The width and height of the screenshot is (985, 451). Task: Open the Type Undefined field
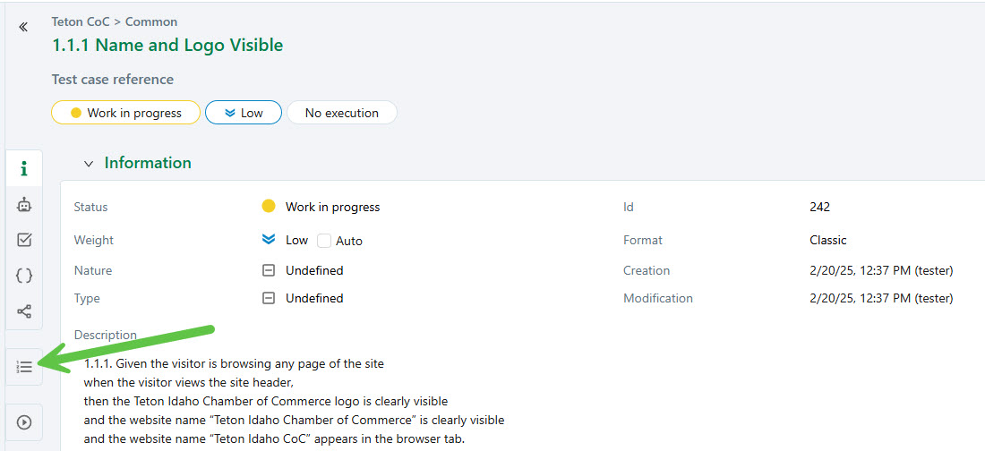(x=313, y=298)
